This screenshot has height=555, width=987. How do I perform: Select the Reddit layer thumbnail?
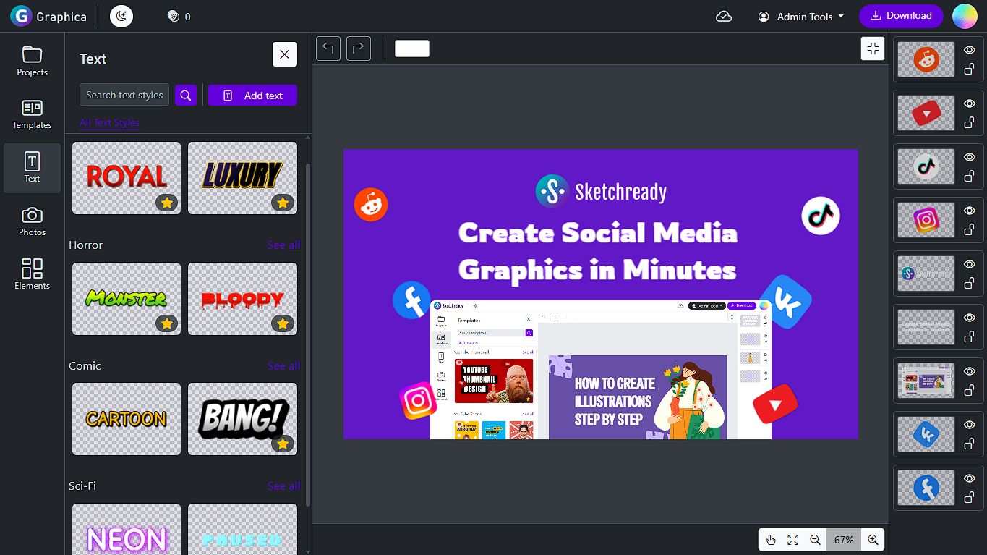(926, 59)
